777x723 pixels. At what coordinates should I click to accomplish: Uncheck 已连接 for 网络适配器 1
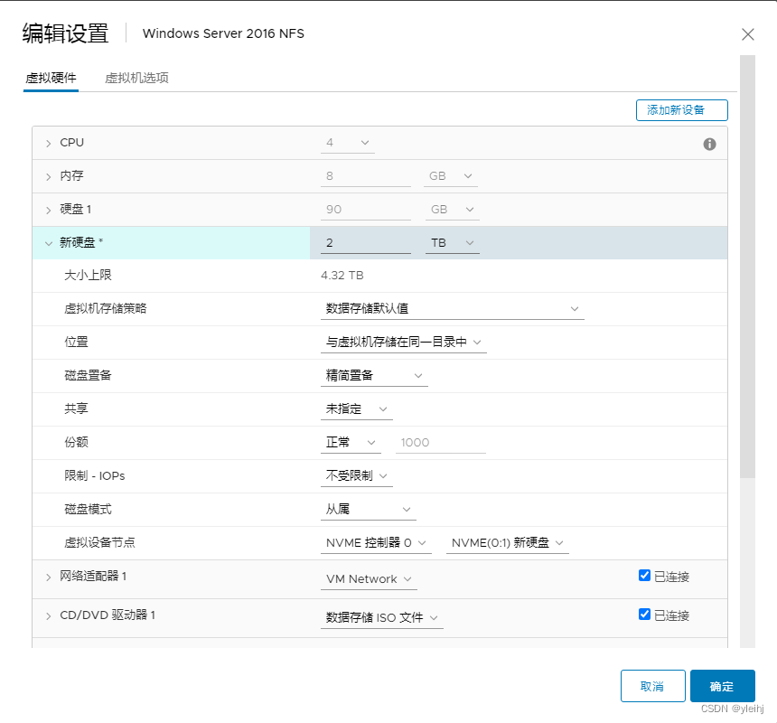(643, 575)
